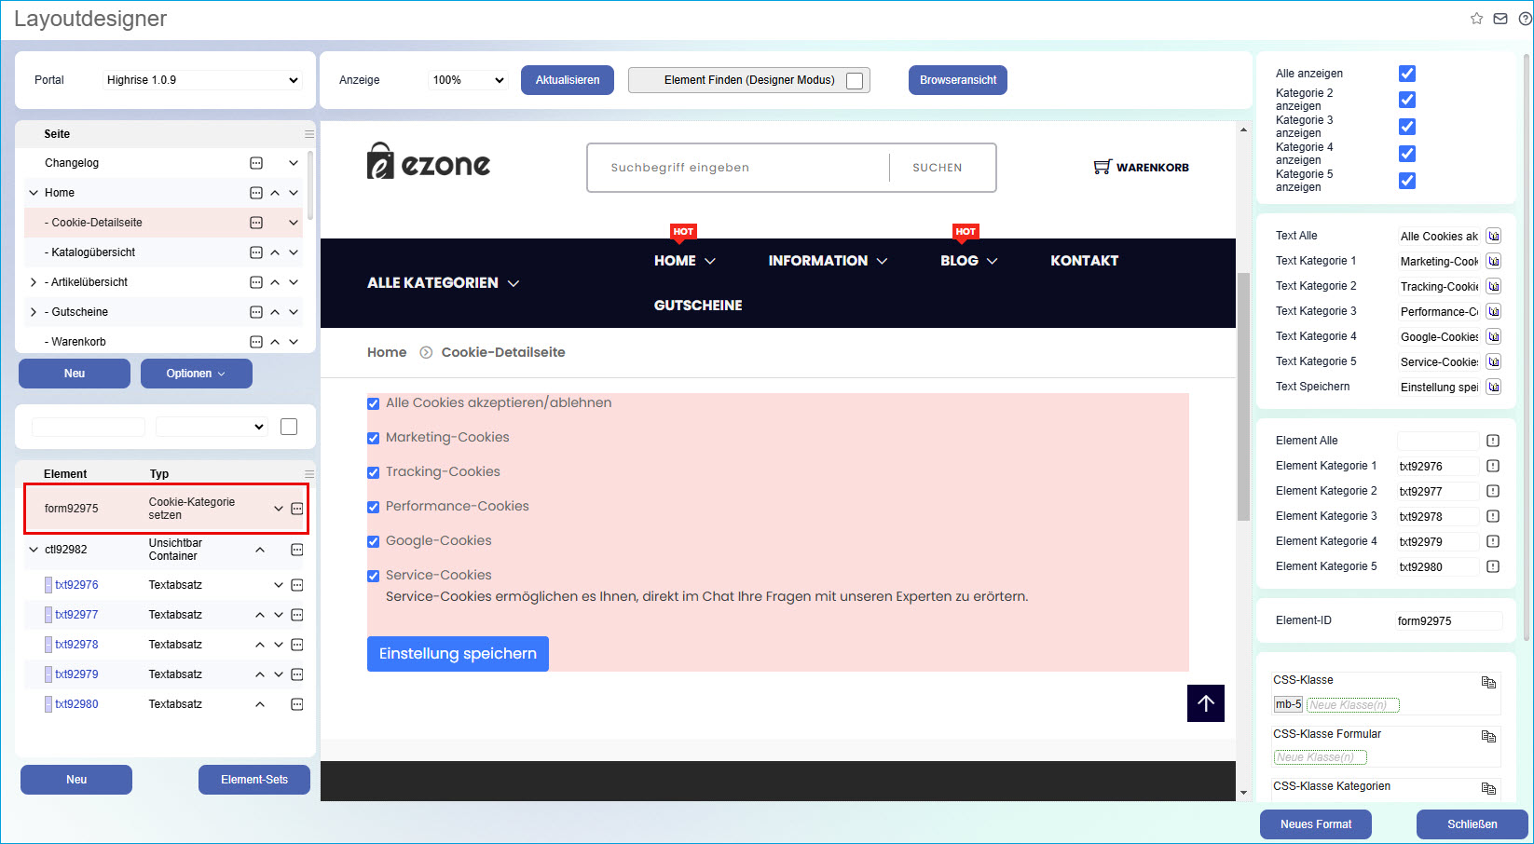The width and height of the screenshot is (1534, 844).
Task: Click KONTAKT in preview navigation
Action: 1084,261
